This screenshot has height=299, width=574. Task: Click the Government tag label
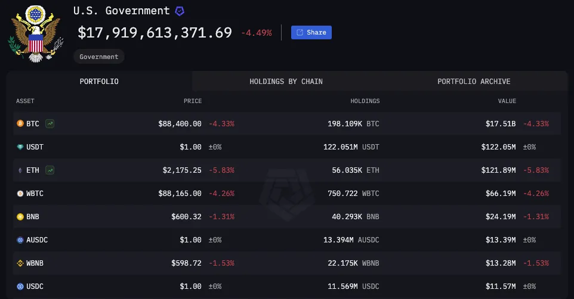99,57
